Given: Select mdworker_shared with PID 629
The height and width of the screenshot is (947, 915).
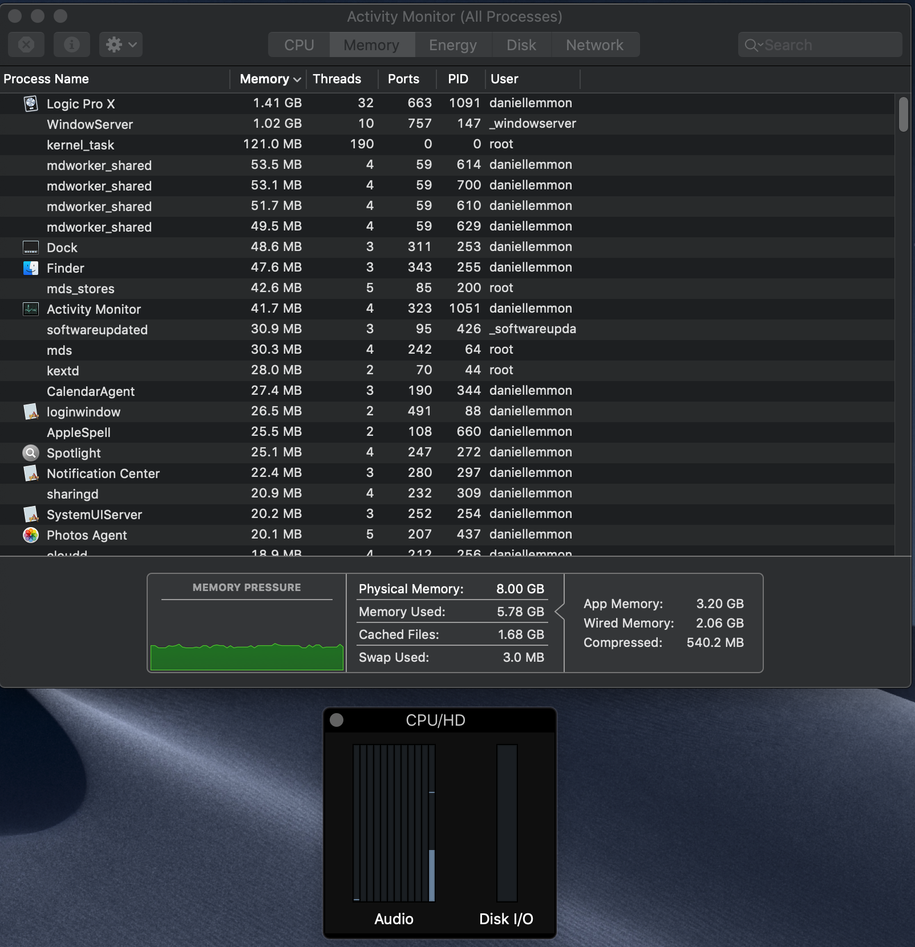Looking at the screenshot, I should (x=447, y=226).
